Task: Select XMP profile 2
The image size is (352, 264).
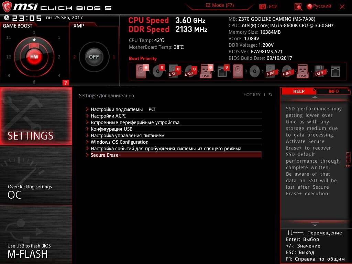Action: click(74, 57)
